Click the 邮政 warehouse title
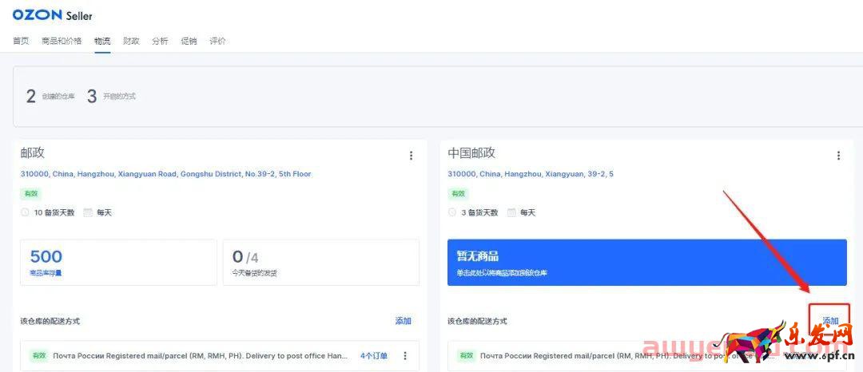Viewport: 863px width, 372px height. (x=32, y=152)
